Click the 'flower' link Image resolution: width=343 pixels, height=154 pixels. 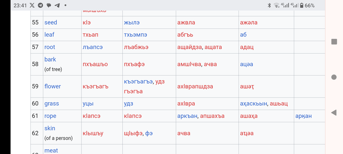(53, 86)
